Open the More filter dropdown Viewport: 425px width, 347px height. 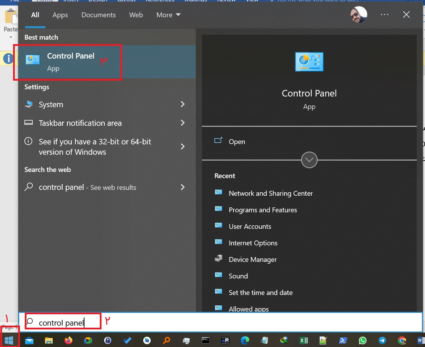168,15
